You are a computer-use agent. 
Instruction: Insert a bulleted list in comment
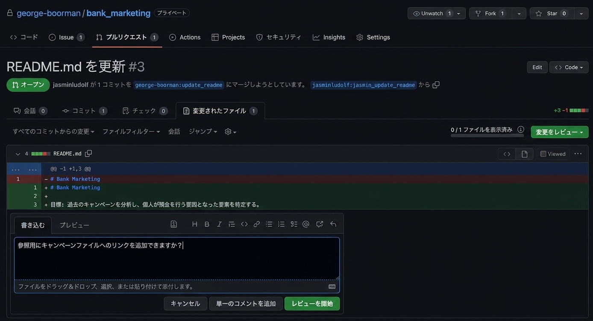coord(269,224)
